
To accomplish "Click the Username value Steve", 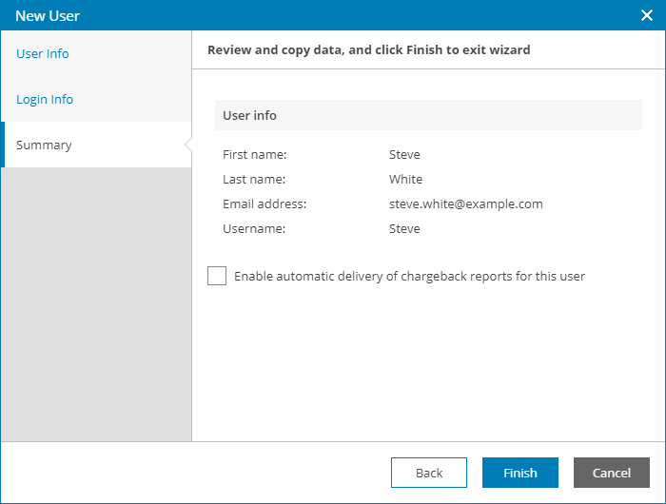I will coord(404,228).
